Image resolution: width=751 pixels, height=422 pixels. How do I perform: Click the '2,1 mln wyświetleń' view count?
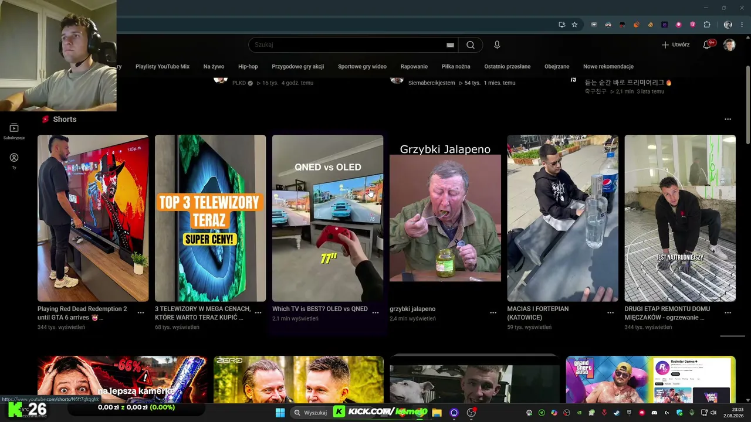click(x=295, y=318)
